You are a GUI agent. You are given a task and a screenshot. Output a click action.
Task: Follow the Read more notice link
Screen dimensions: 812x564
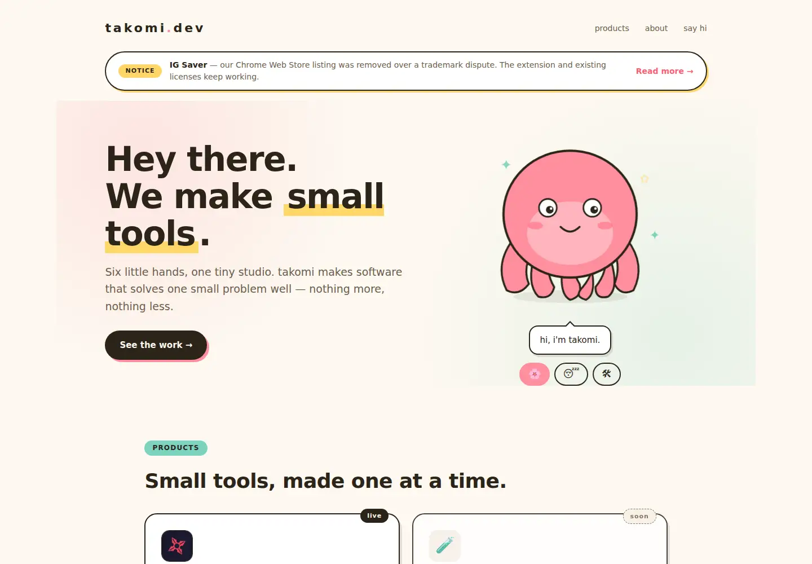coord(664,71)
